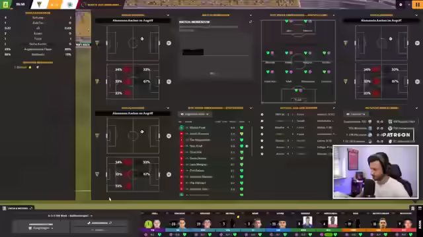
Task: Open settings gear in the top bar
Action: coord(401,5)
